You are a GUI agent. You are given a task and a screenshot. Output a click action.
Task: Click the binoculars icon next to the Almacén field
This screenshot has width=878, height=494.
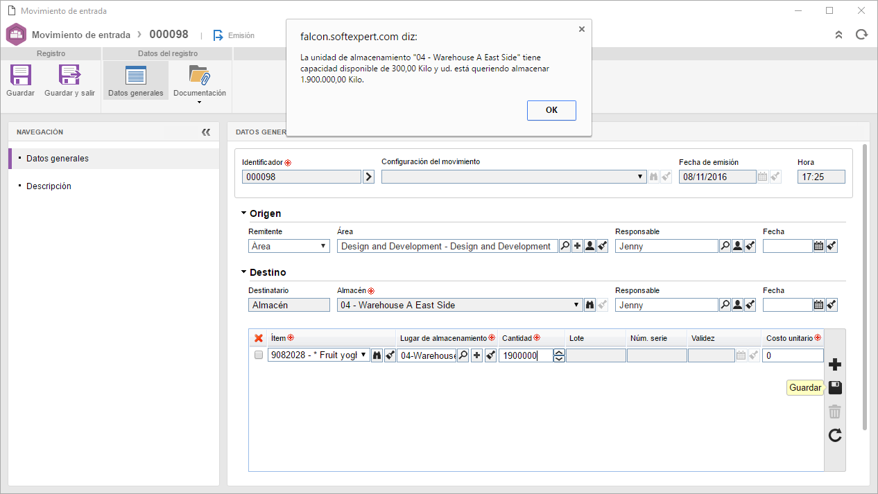[589, 305]
